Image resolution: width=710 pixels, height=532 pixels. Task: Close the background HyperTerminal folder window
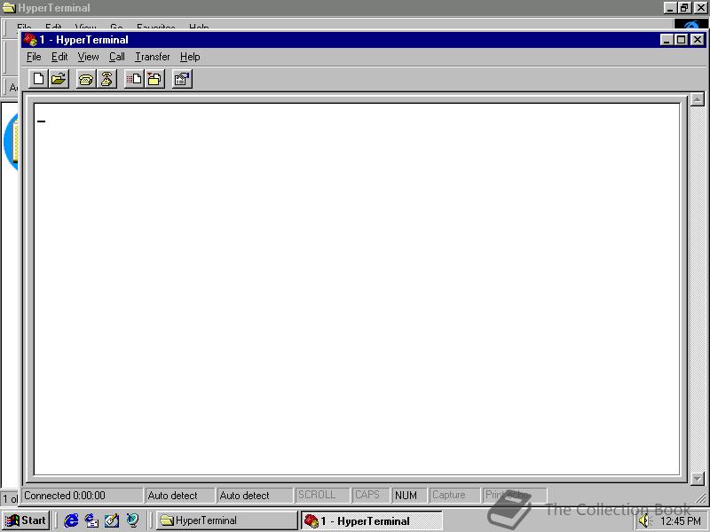coord(700,8)
